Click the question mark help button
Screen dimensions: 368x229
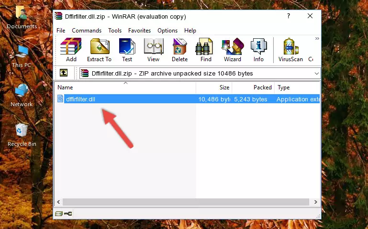pyautogui.click(x=289, y=16)
